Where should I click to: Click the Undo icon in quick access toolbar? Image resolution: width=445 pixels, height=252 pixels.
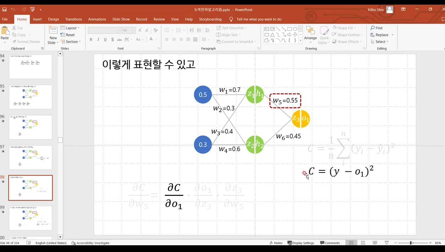click(13, 10)
